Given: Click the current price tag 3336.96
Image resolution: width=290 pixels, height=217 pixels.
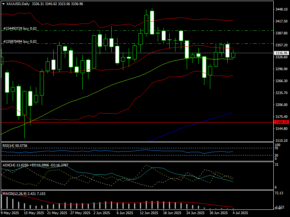Looking at the screenshot, I should coord(281,53).
